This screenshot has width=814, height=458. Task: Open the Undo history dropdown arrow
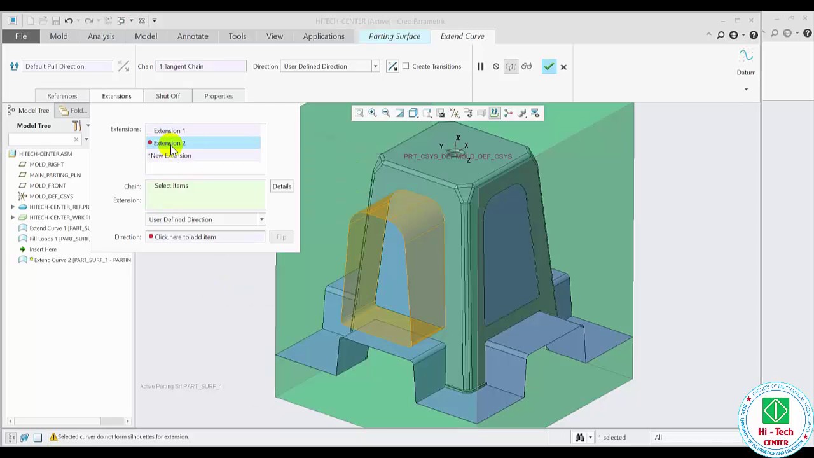(x=79, y=20)
